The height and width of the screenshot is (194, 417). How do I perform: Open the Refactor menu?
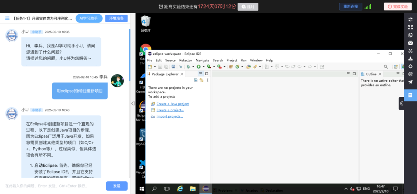click(x=185, y=60)
